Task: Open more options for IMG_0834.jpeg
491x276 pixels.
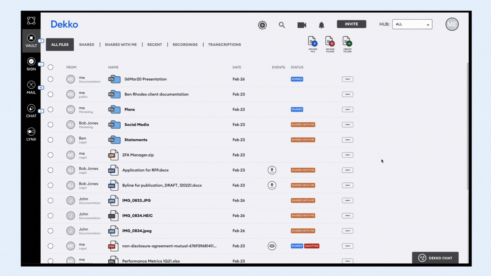Action: [347, 231]
